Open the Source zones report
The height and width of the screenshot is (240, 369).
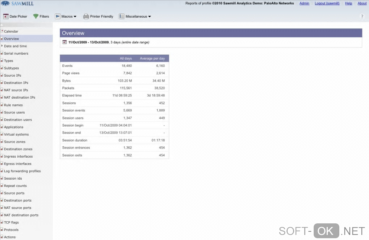tap(14, 142)
